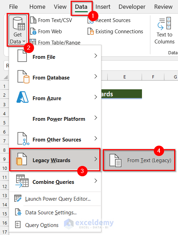
Task: Open the Combine Queries submenu
Action: tap(55, 181)
